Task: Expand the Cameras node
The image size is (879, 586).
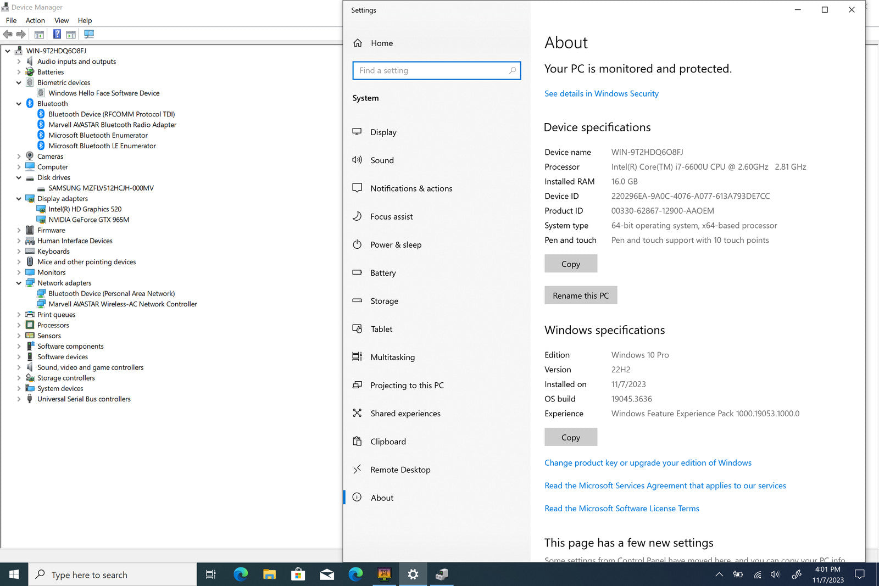Action: pyautogui.click(x=19, y=157)
